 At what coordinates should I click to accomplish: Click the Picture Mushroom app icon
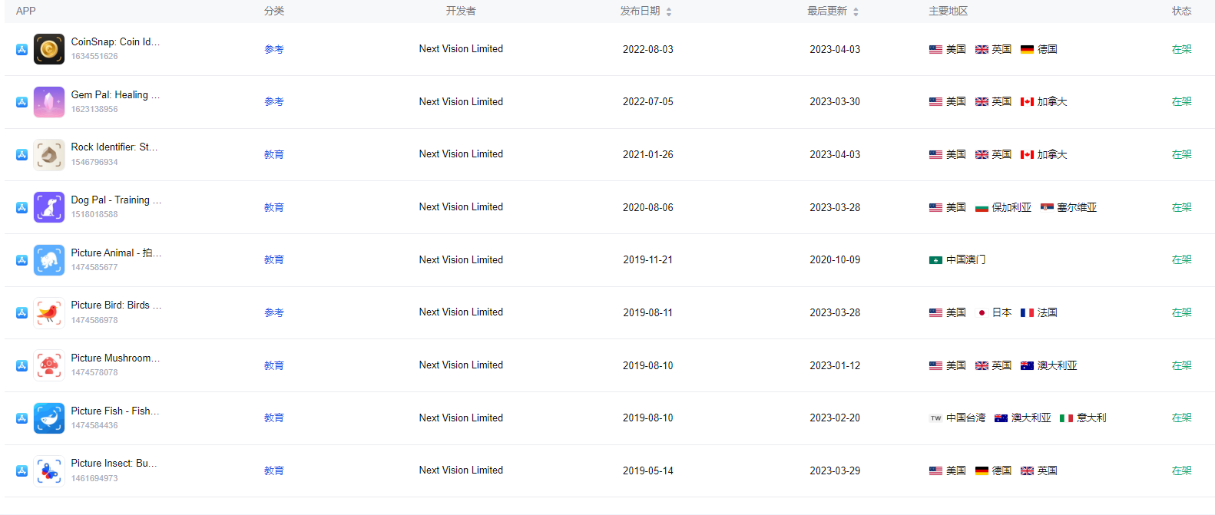point(49,365)
